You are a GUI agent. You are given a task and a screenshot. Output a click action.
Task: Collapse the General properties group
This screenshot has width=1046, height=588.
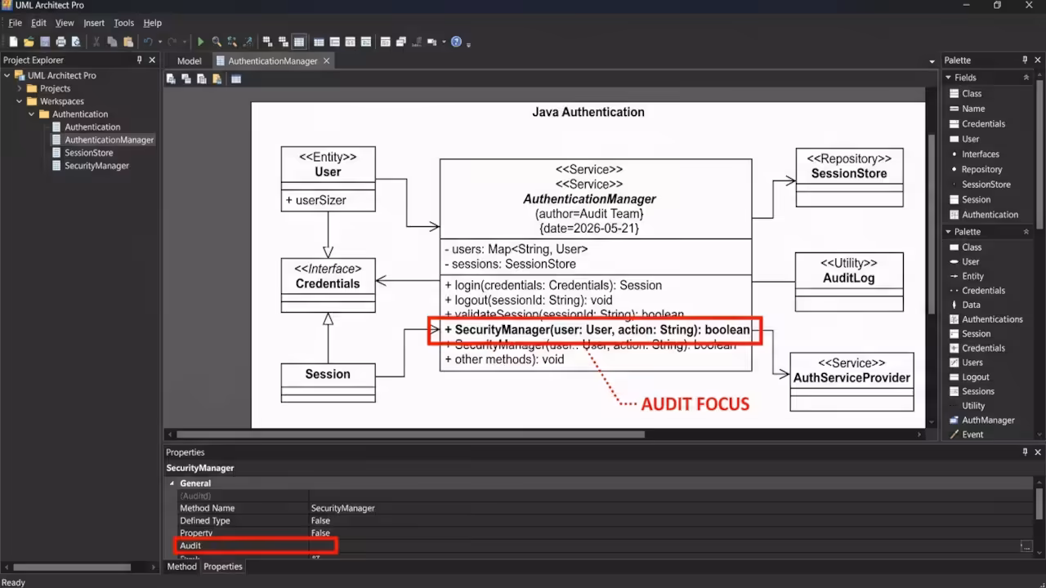[172, 483]
